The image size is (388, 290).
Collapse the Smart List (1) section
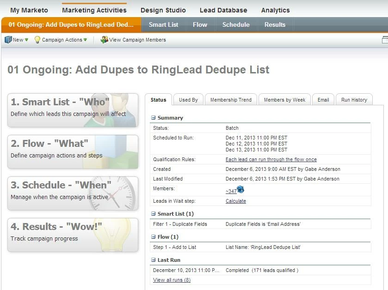coord(153,214)
